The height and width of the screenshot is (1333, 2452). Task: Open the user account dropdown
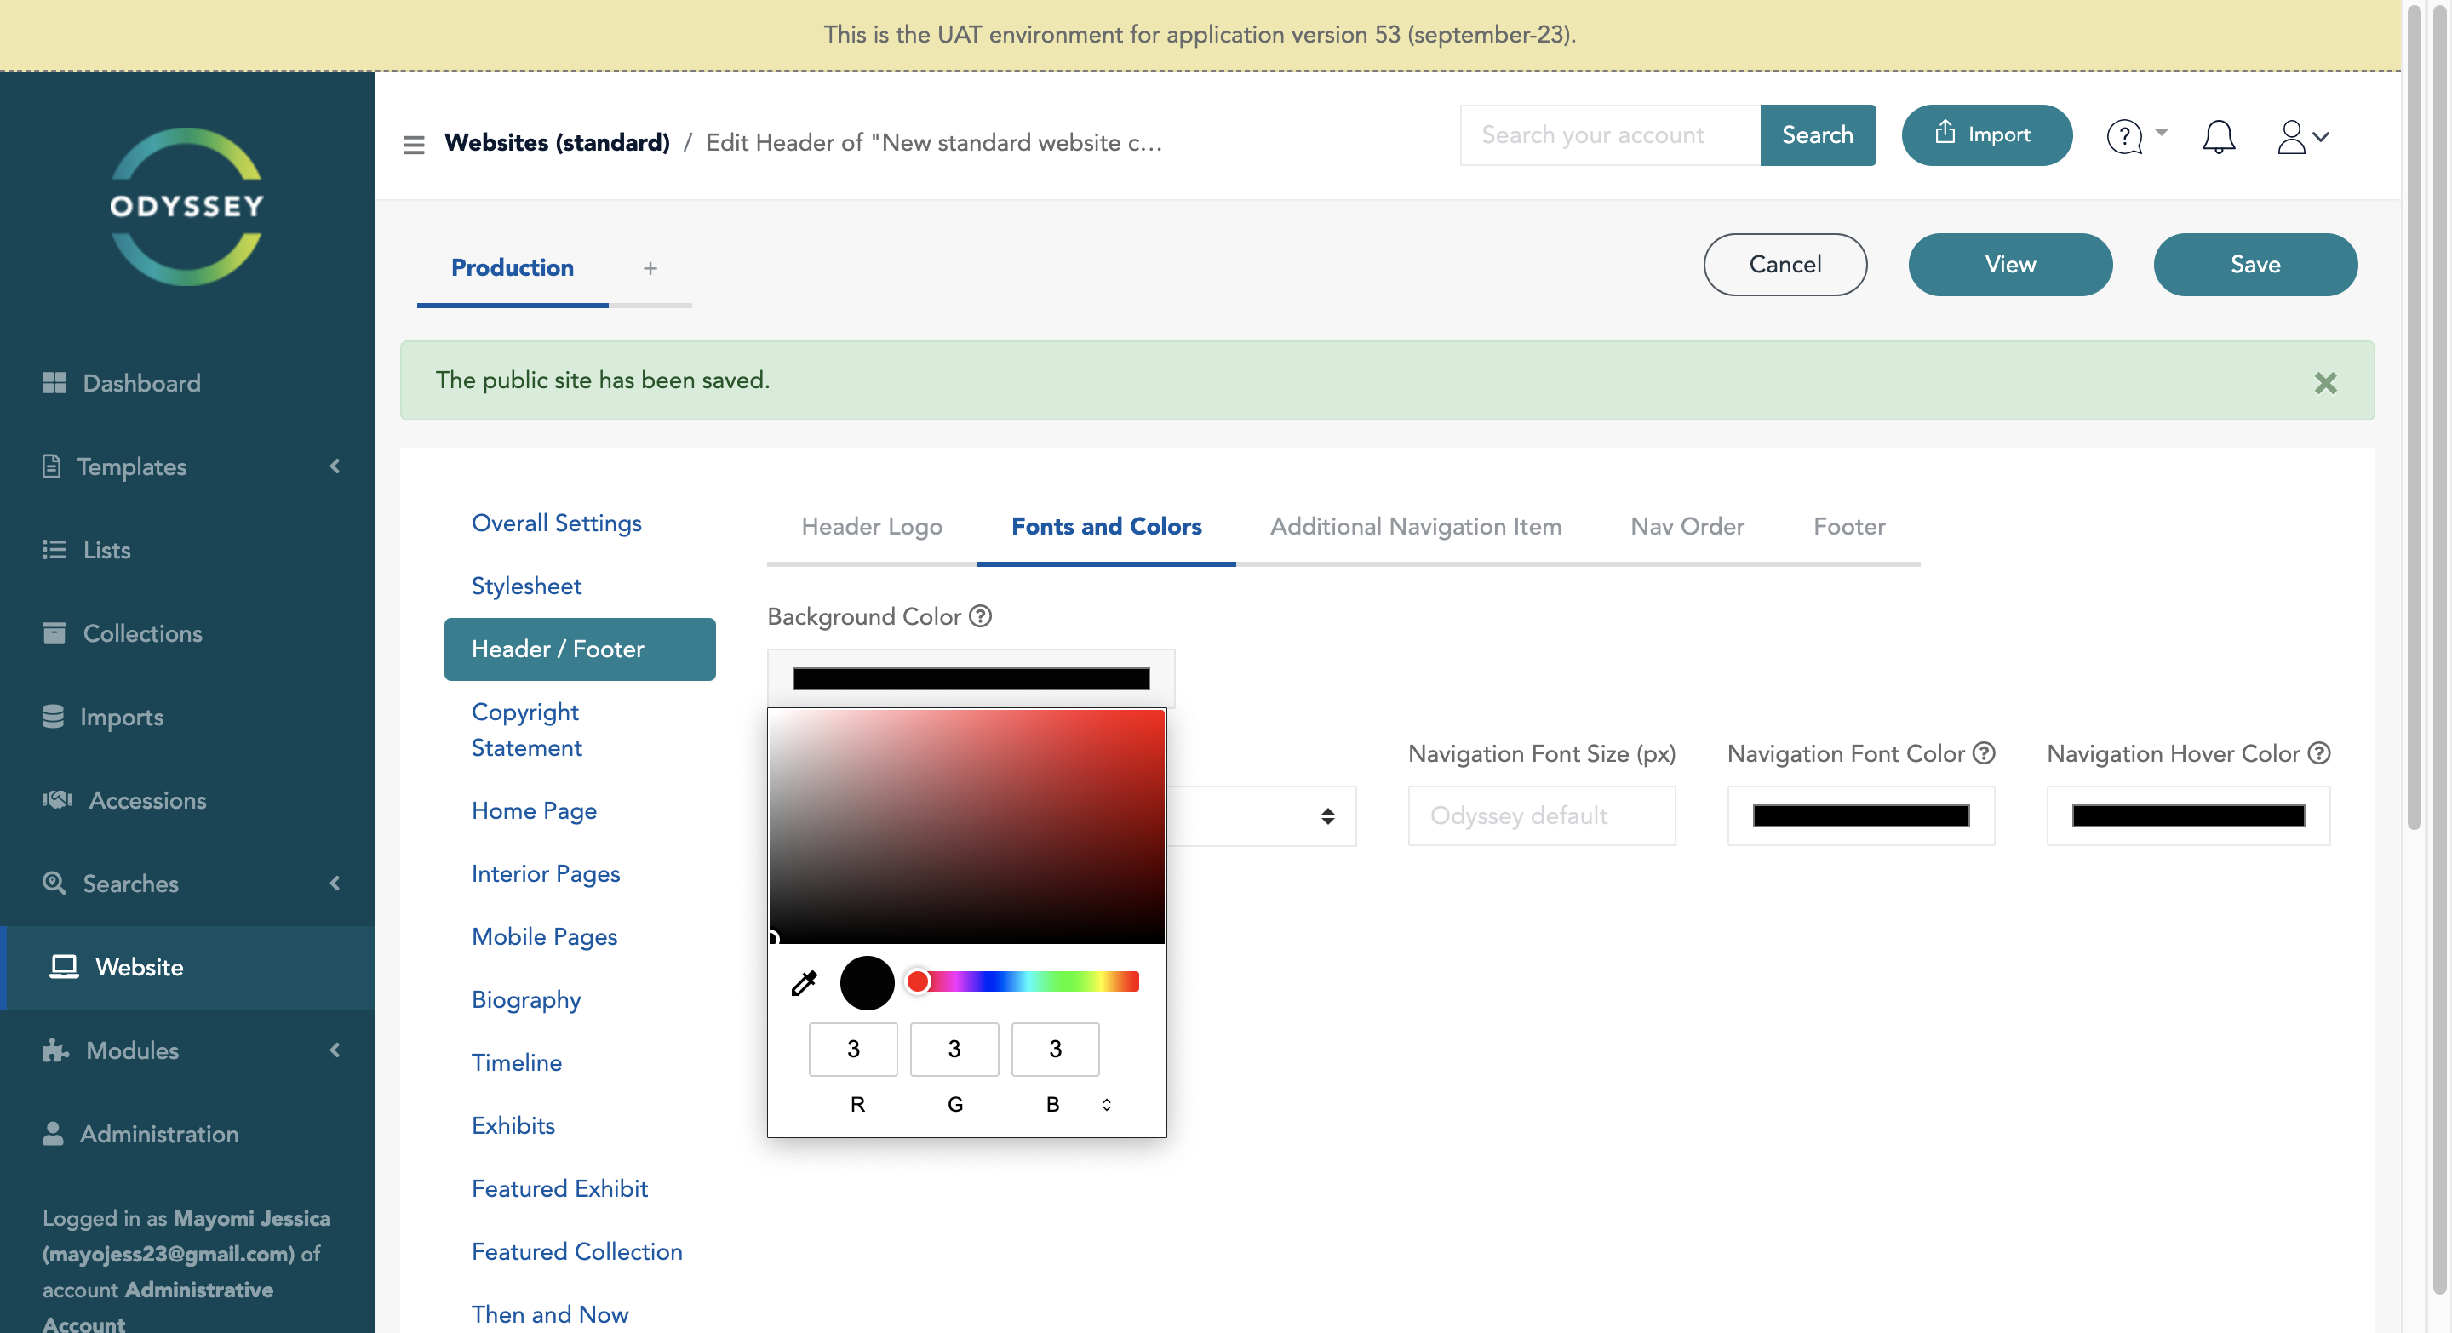(x=2301, y=136)
